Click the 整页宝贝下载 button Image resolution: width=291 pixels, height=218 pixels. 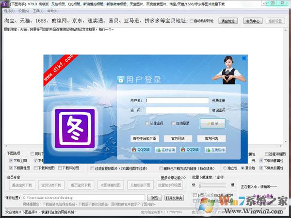(x=81, y=185)
